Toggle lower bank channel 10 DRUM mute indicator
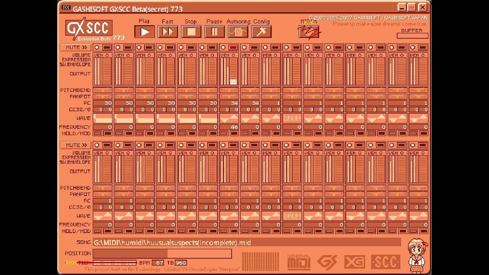This screenshot has width=489, height=275. [x=296, y=145]
